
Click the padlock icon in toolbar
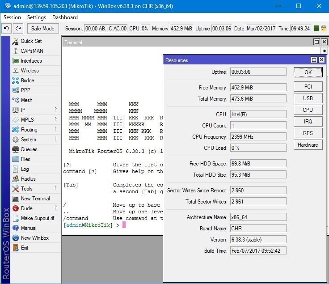324,28
